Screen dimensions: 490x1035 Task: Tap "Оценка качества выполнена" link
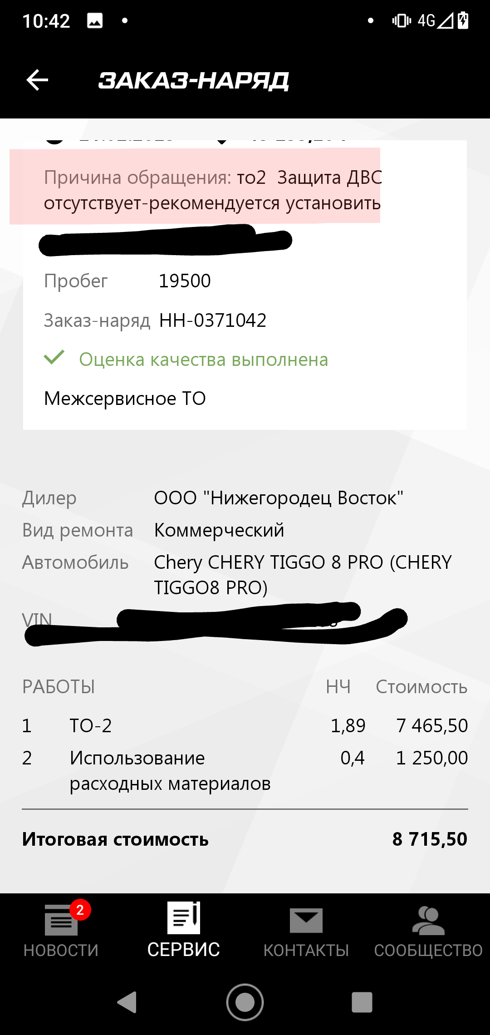click(x=203, y=360)
